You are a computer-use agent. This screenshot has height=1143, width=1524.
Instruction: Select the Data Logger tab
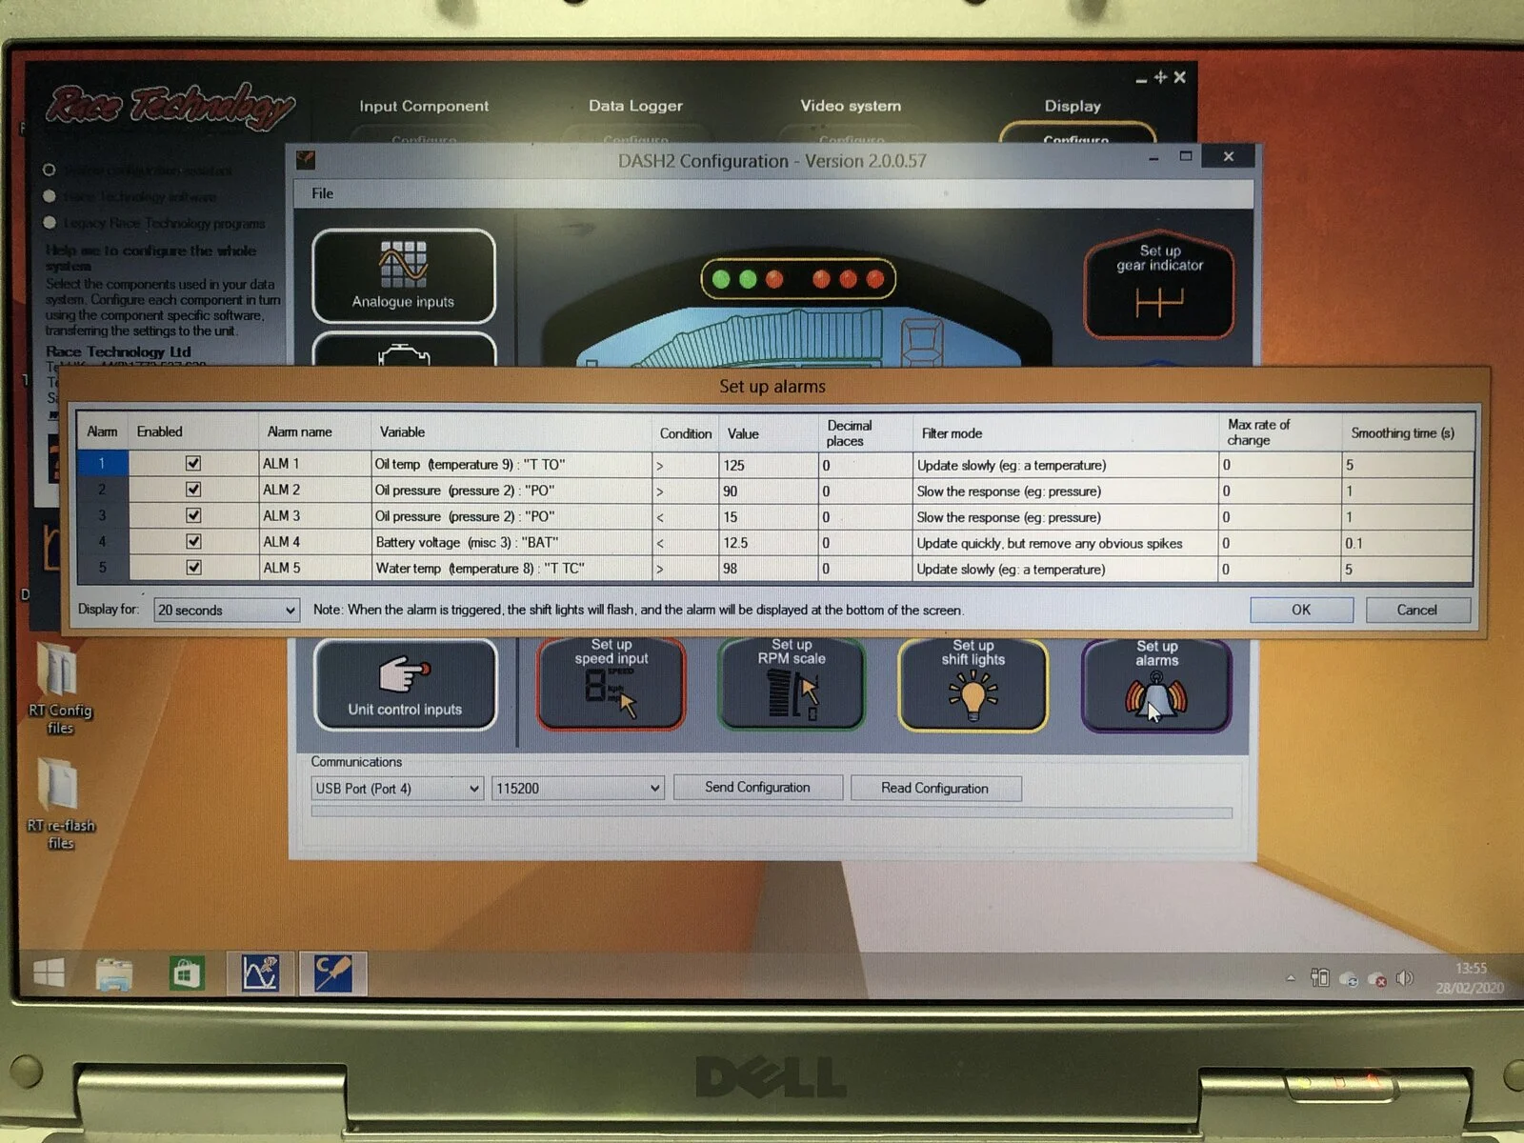point(635,106)
